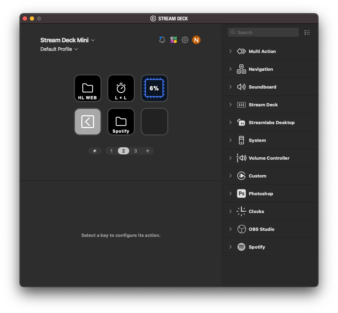This screenshot has width=338, height=313.
Task: Expand the Streamlabs Desktop category chevron
Action: click(230, 122)
